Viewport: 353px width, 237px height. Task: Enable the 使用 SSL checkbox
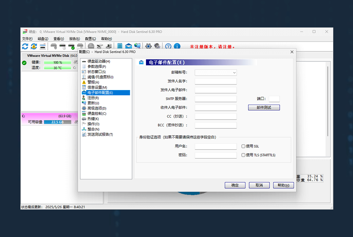[243, 146]
